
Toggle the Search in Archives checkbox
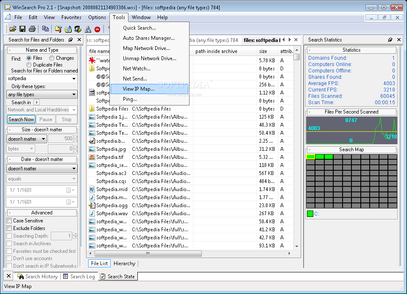point(9,243)
